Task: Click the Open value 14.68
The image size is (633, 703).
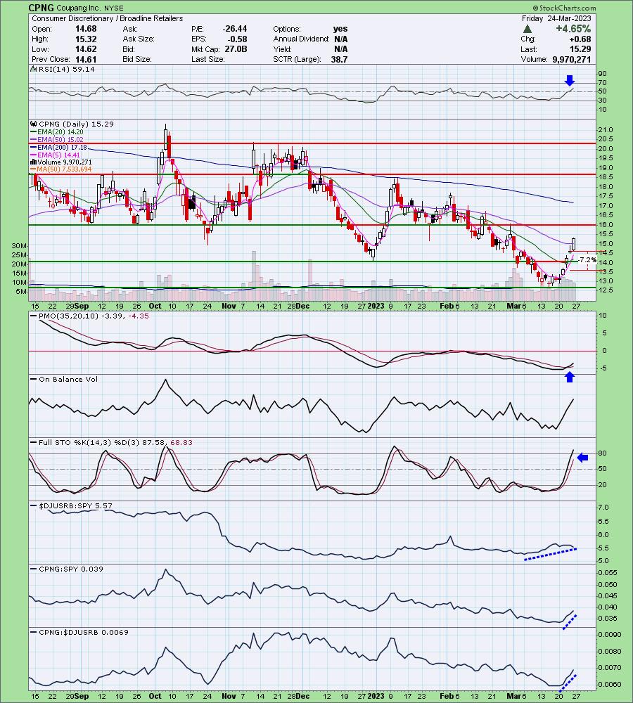Action: point(86,29)
